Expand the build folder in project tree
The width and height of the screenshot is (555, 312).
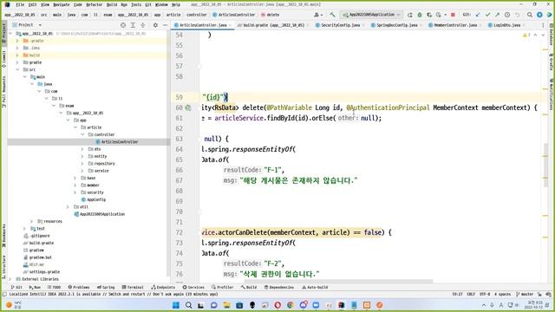tap(17, 55)
